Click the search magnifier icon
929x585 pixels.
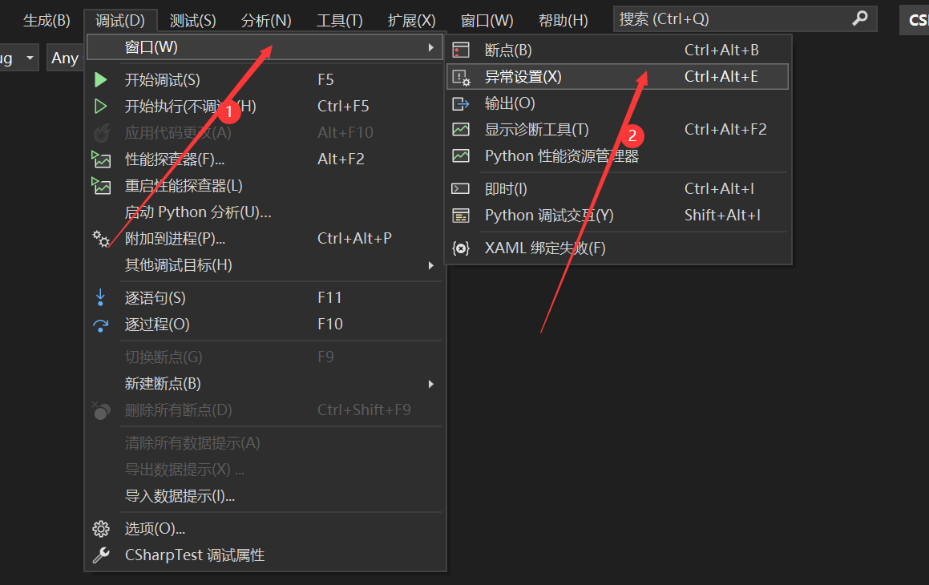pos(860,18)
